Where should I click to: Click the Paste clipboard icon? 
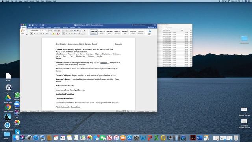(22, 31)
